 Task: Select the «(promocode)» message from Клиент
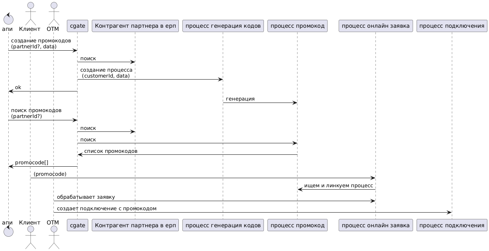tap(50, 174)
